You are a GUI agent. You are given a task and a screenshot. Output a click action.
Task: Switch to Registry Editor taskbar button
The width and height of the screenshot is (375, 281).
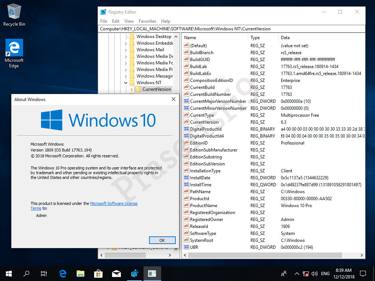coord(135,274)
